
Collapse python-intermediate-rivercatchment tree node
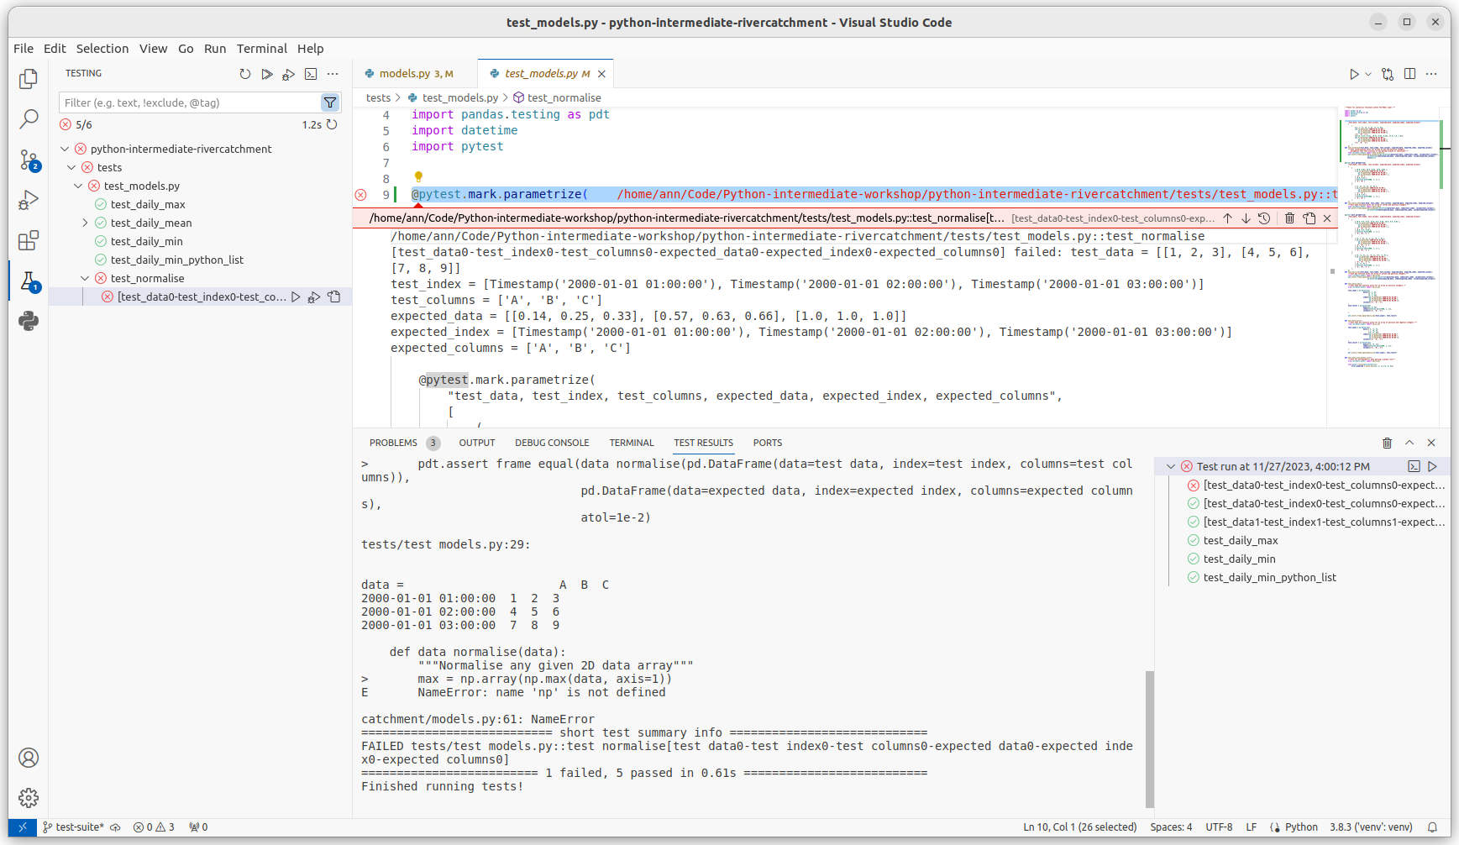[x=65, y=149]
